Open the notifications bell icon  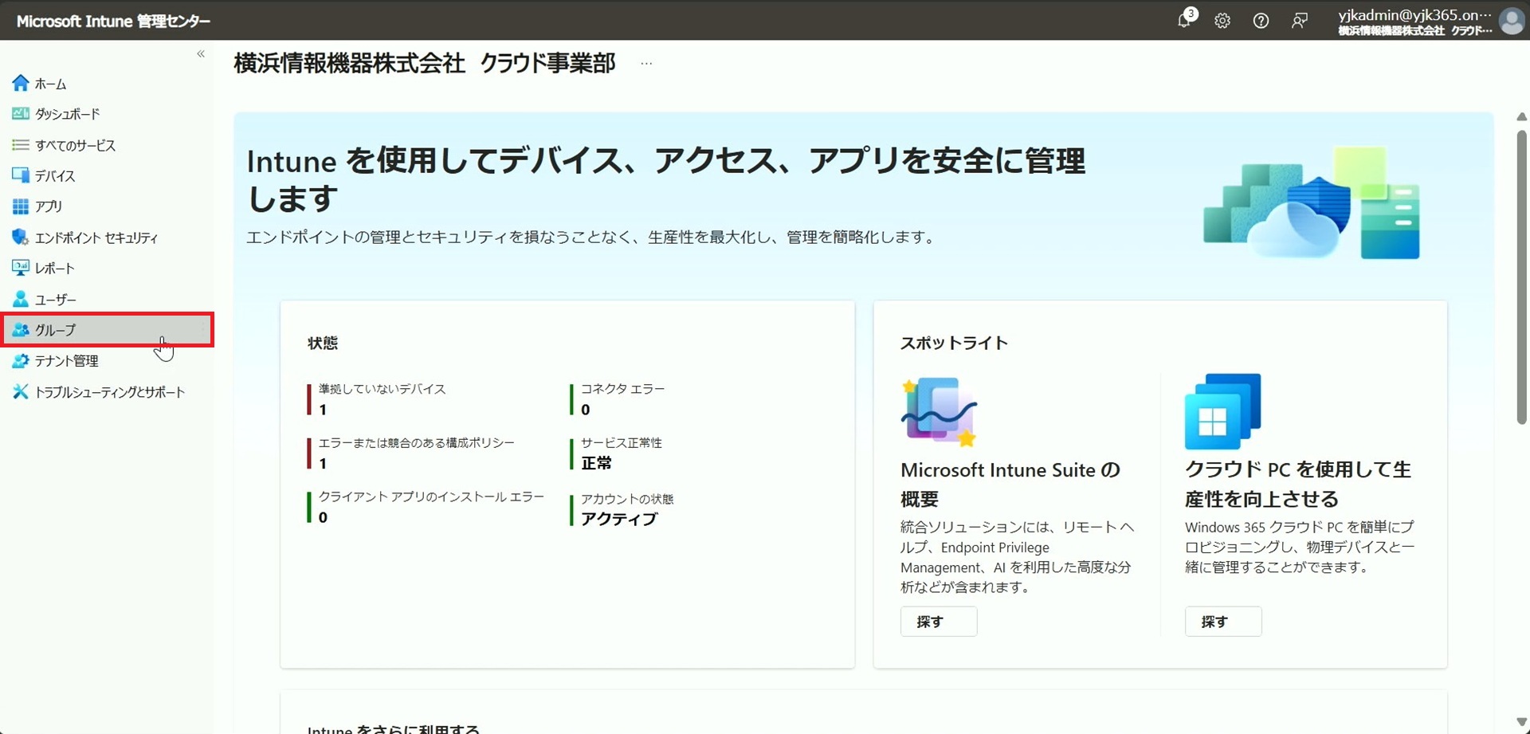1185,20
